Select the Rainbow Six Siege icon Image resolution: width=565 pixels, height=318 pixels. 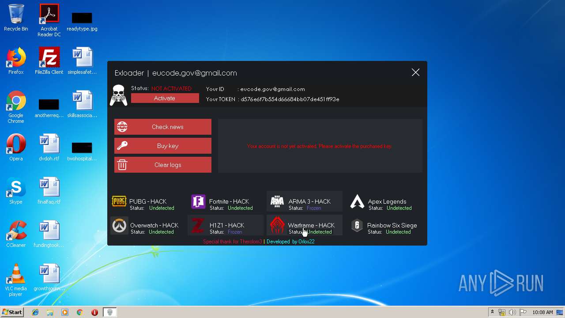(x=357, y=226)
